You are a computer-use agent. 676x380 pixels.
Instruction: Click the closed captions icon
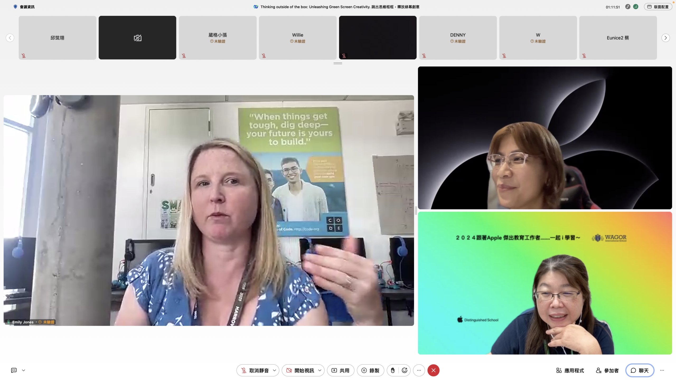(14, 370)
